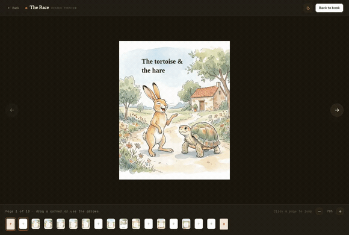Jump to page 16 blank plus thumbnail
This screenshot has height=235, width=349.
tap(199, 224)
